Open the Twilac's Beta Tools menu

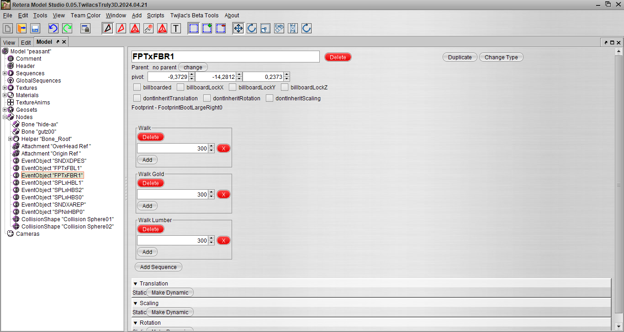[x=194, y=16]
